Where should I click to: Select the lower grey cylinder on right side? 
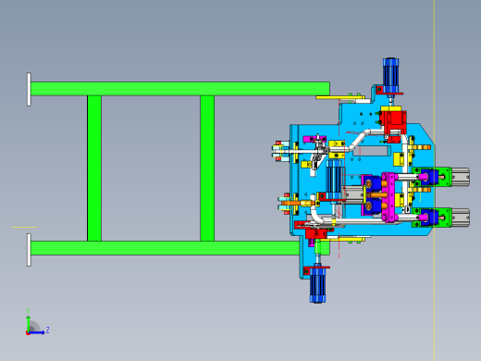[461, 218]
